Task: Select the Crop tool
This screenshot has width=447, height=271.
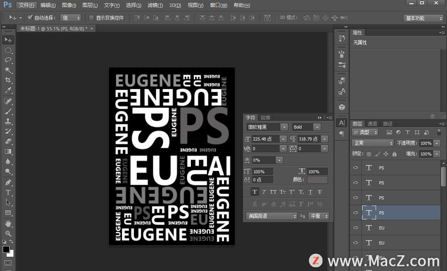Action: [x=8, y=80]
